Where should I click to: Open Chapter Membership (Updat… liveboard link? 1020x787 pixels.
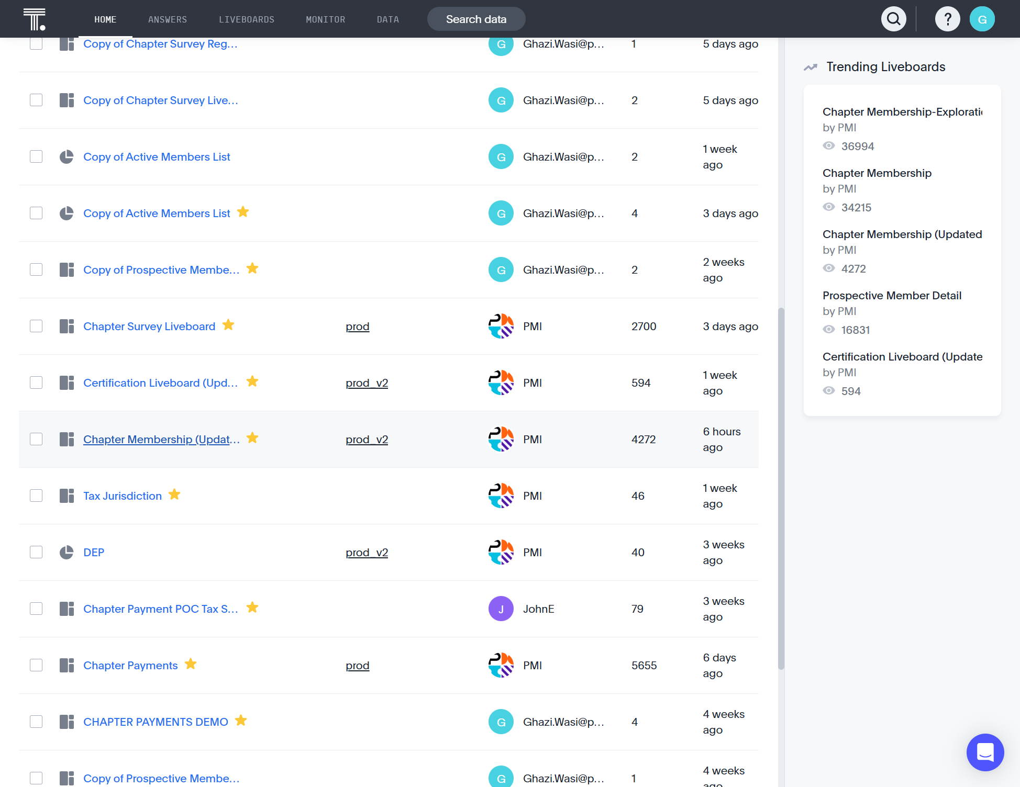[161, 440]
